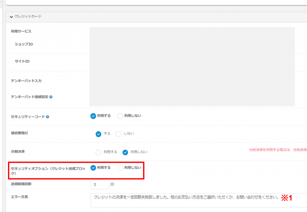Open help icon beside セキュリティーコード
The width and height of the screenshot is (307, 212).
click(48, 117)
